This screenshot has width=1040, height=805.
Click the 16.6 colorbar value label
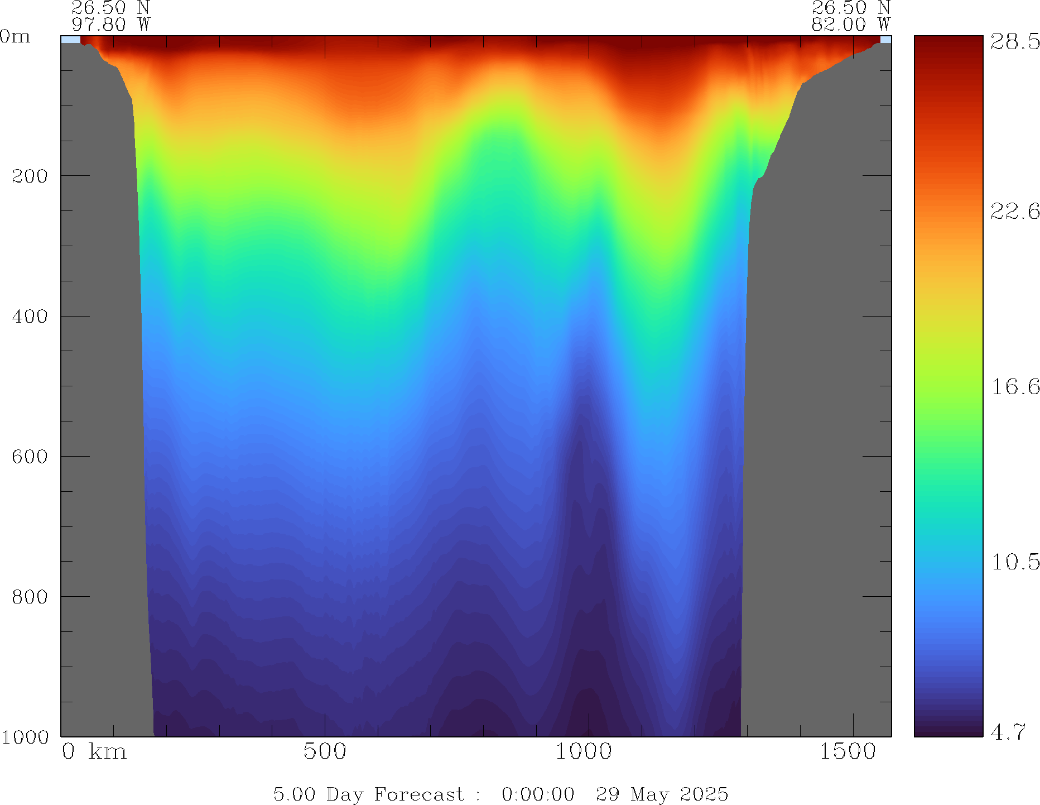[1015, 386]
